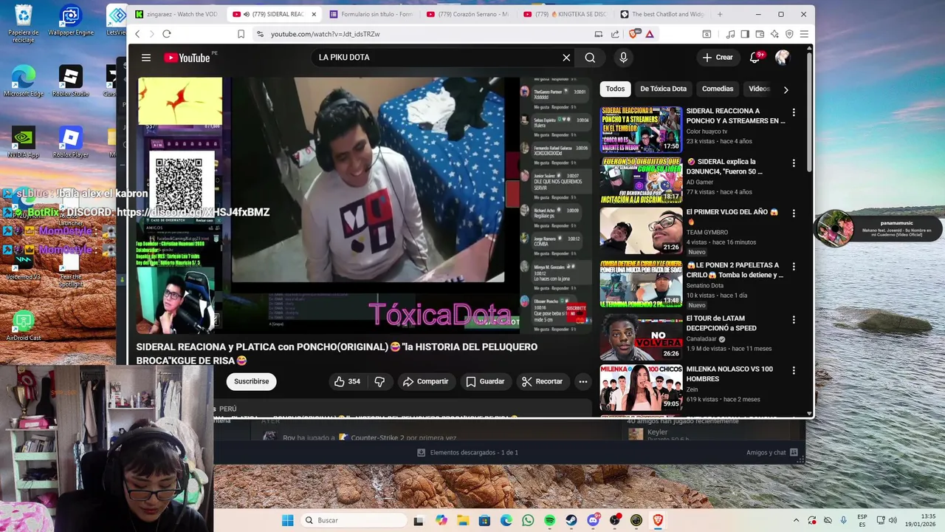945x532 pixels.
Task: Open Steam downloads Elementos descargados
Action: coord(468,452)
